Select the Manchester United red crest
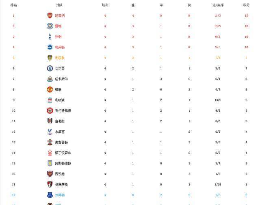The image size is (260, 205). pyautogui.click(x=50, y=89)
